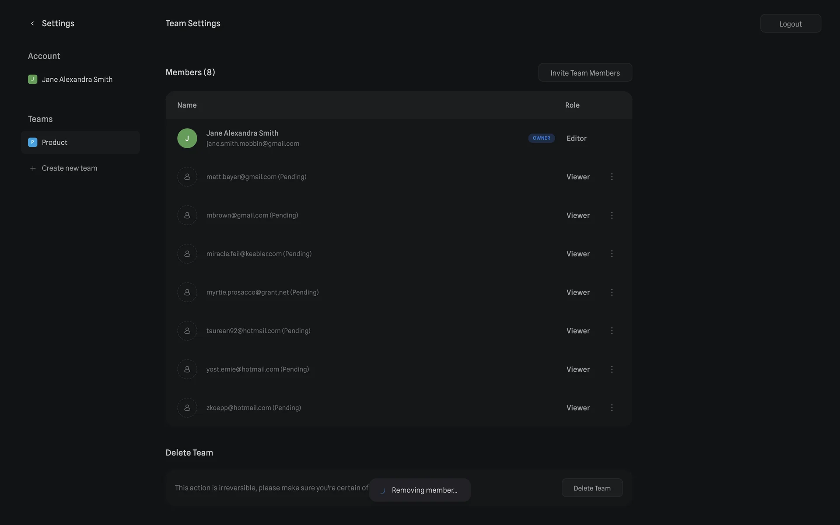Log out using the Logout button
Image resolution: width=840 pixels, height=525 pixels.
(790, 24)
